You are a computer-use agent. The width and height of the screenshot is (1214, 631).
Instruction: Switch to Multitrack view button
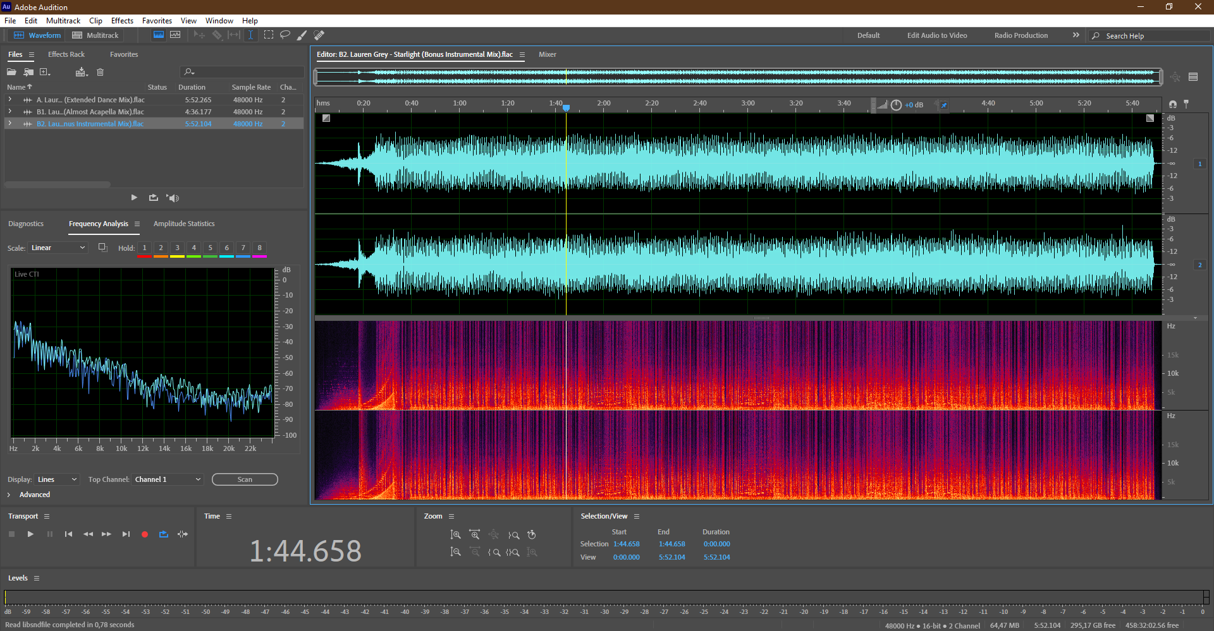95,35
